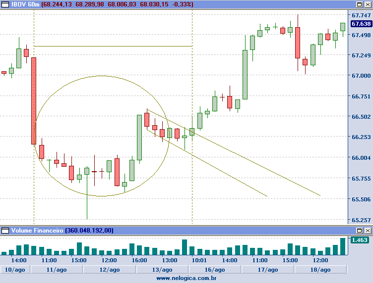Click the IBOV 60m chart title icon
The height and width of the screenshot is (283, 373).
tap(5, 4)
